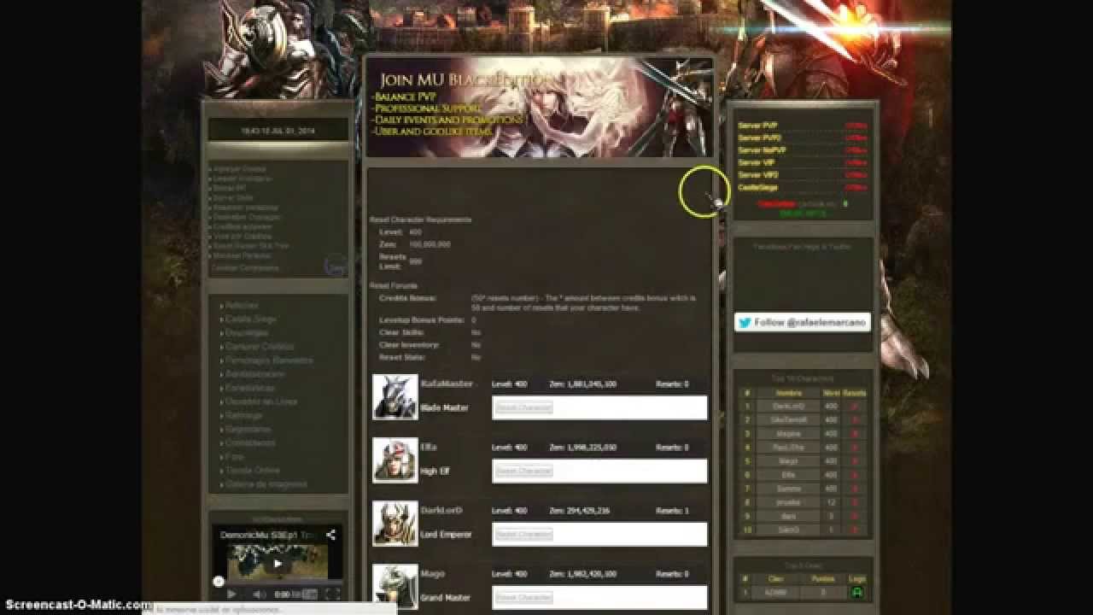Open Noticias in the left menu
1093x615 pixels.
tap(242, 305)
